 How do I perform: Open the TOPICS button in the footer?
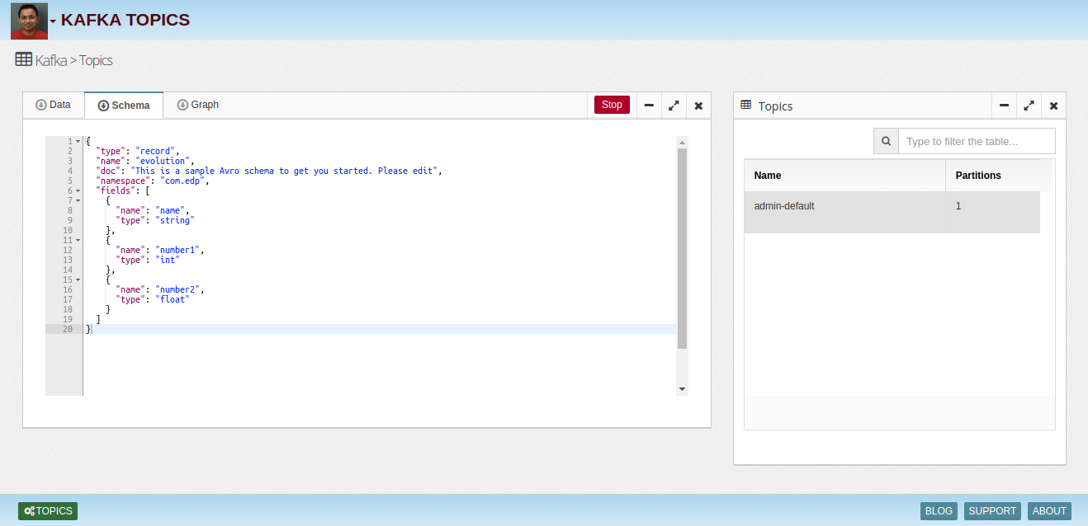(x=48, y=511)
